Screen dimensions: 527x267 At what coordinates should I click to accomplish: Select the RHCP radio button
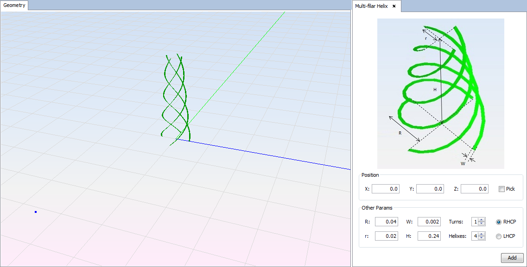pos(499,222)
